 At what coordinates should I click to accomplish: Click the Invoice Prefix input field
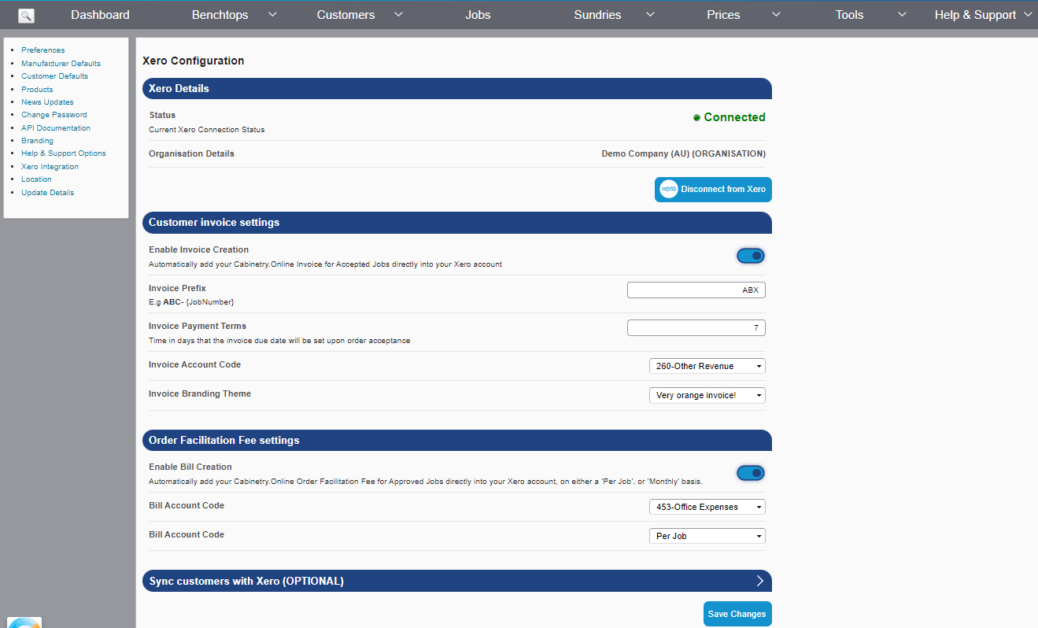tap(696, 290)
